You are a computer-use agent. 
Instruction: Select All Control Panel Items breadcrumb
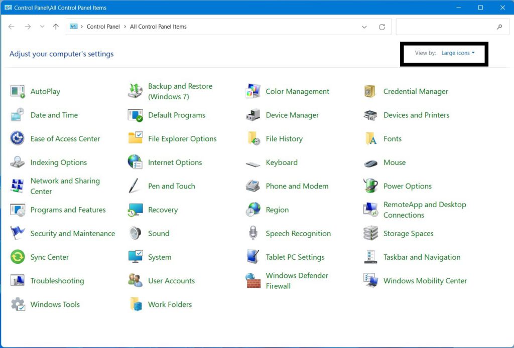pyautogui.click(x=158, y=27)
